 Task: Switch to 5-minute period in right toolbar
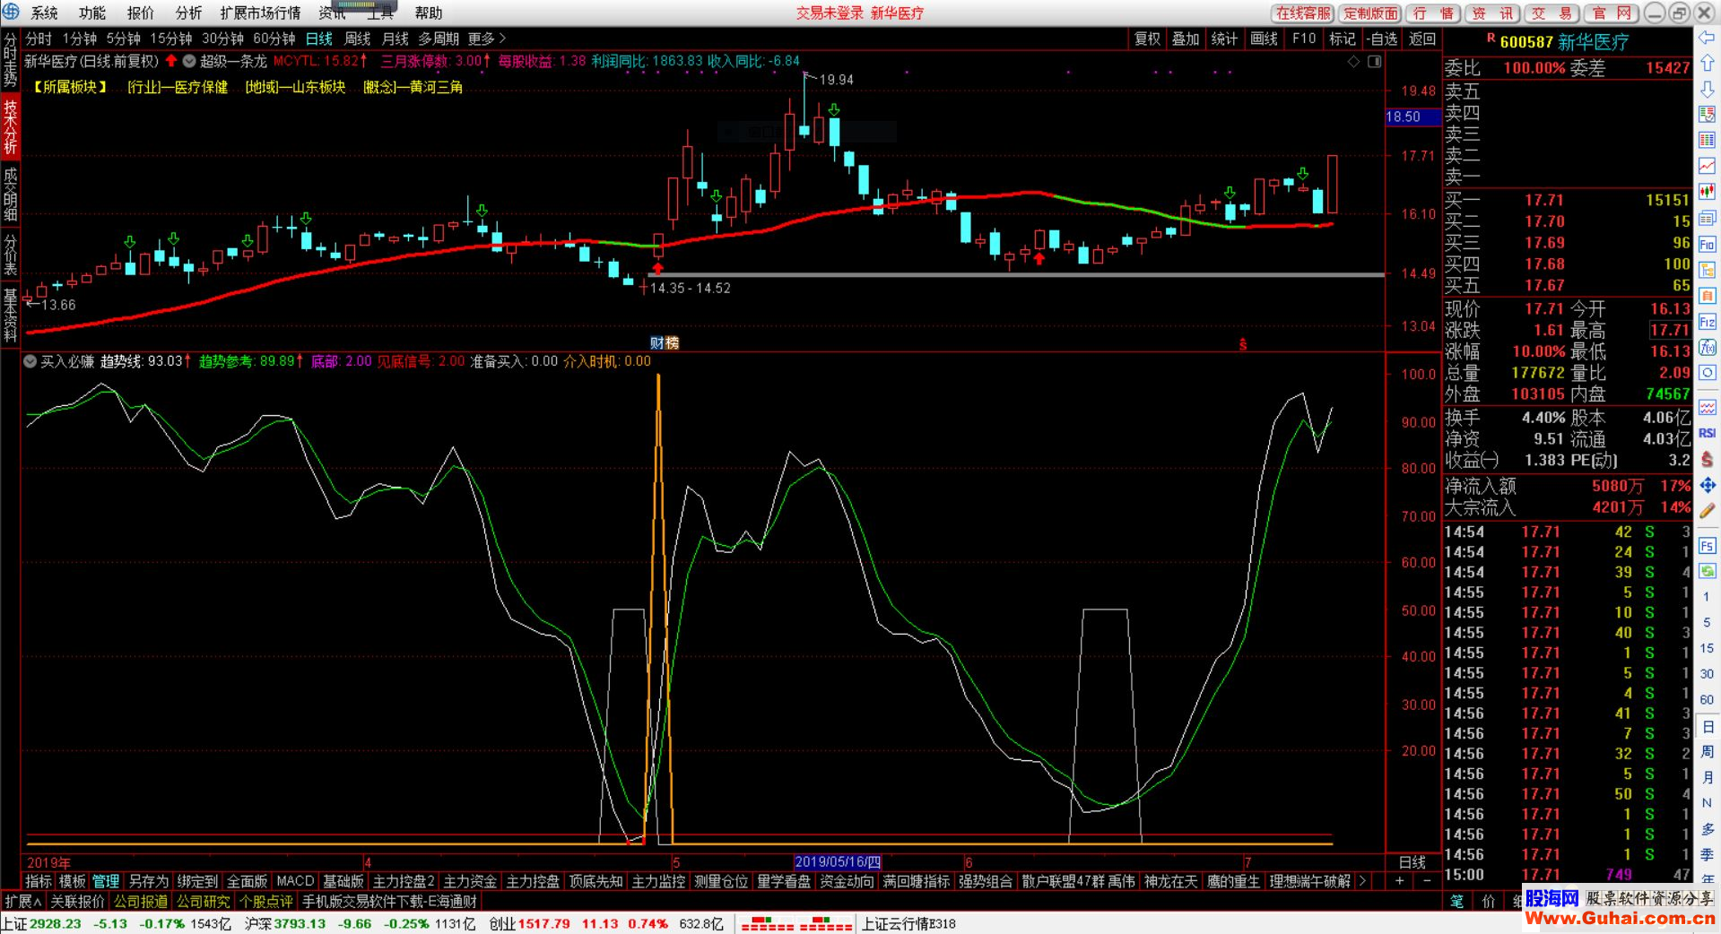1707,622
